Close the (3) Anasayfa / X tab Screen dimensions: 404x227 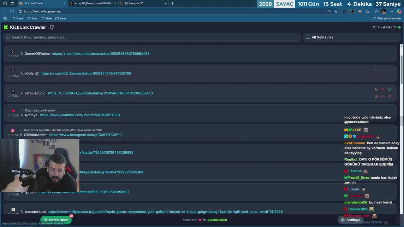coord(165,3)
